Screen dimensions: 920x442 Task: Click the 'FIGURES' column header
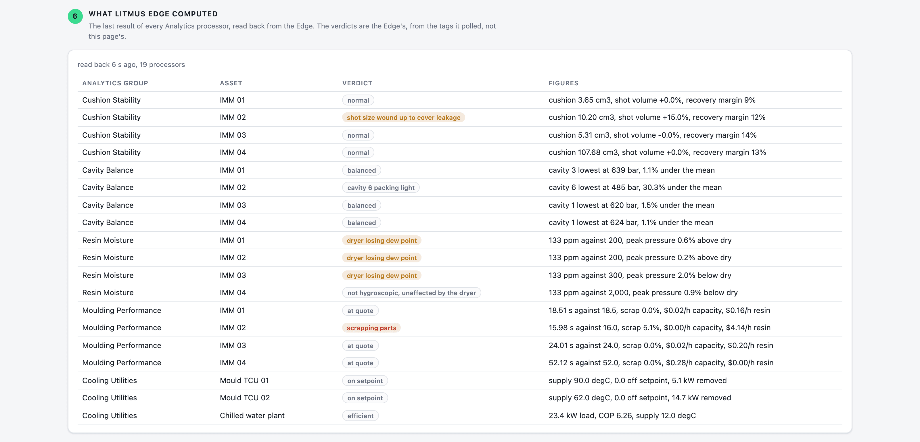click(563, 83)
